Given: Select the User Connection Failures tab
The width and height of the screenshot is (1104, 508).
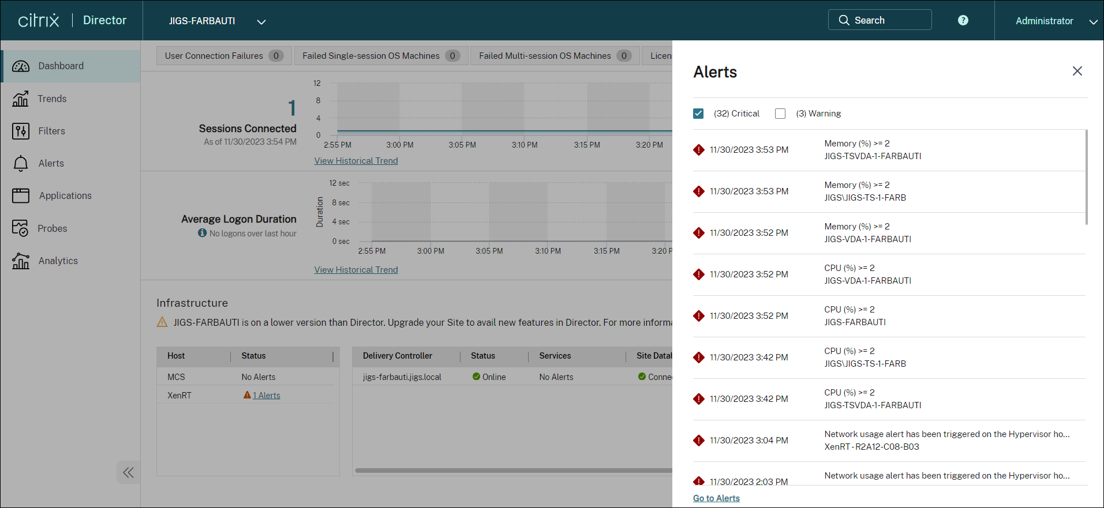Looking at the screenshot, I should click(223, 56).
